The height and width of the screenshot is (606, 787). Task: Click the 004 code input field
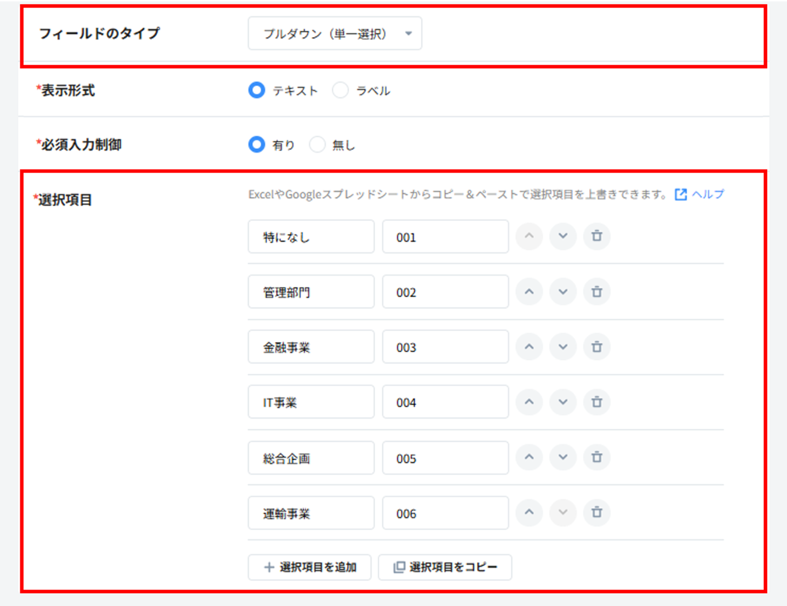pyautogui.click(x=445, y=402)
